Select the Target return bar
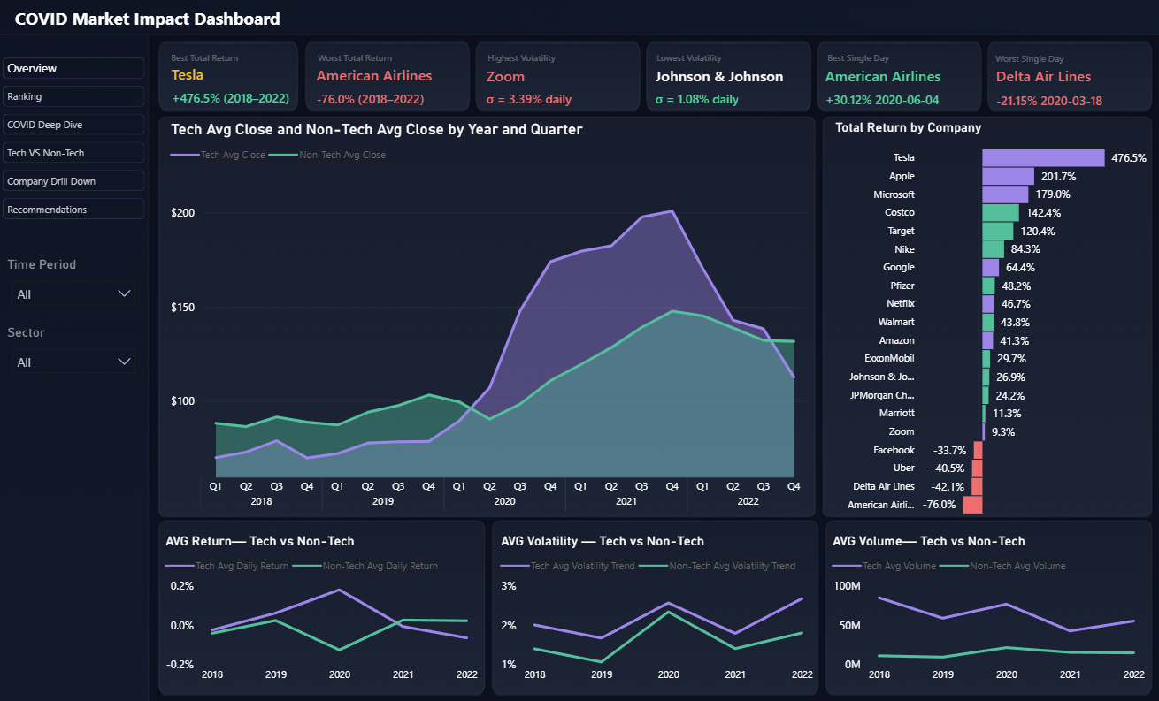The width and height of the screenshot is (1159, 701). point(998,231)
